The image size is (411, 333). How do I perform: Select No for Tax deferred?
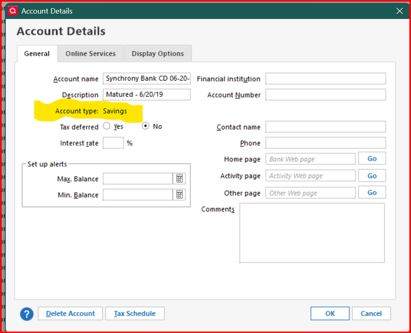point(146,126)
